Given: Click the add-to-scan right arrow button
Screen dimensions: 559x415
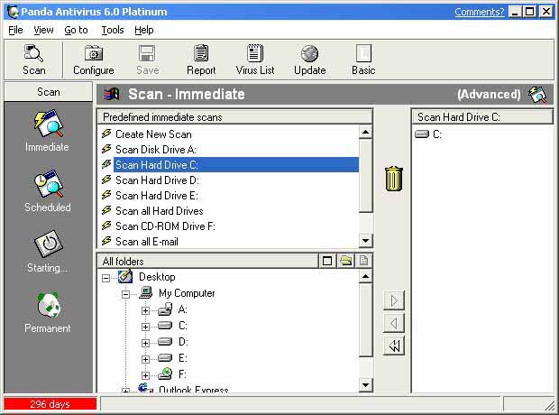Looking at the screenshot, I should tap(394, 300).
